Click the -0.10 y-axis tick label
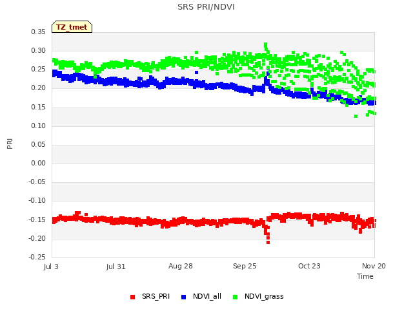 coord(37,200)
